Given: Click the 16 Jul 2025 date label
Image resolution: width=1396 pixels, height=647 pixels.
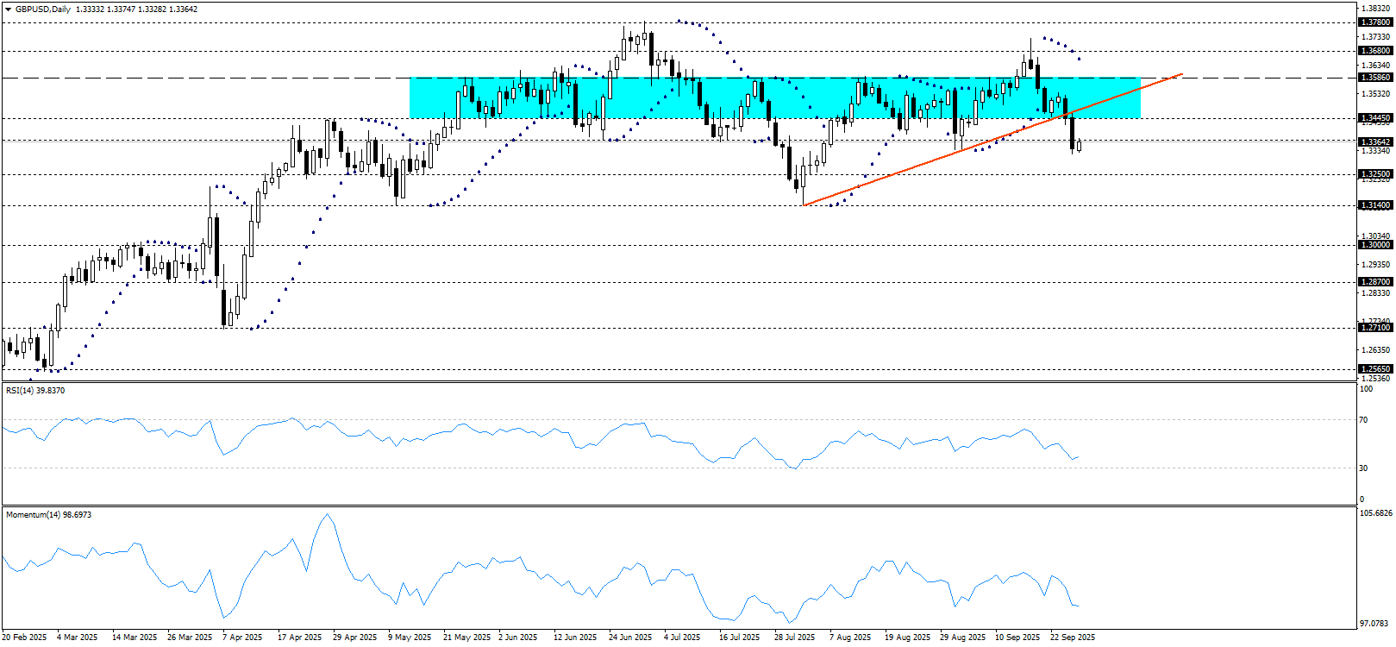Looking at the screenshot, I should coord(740,638).
